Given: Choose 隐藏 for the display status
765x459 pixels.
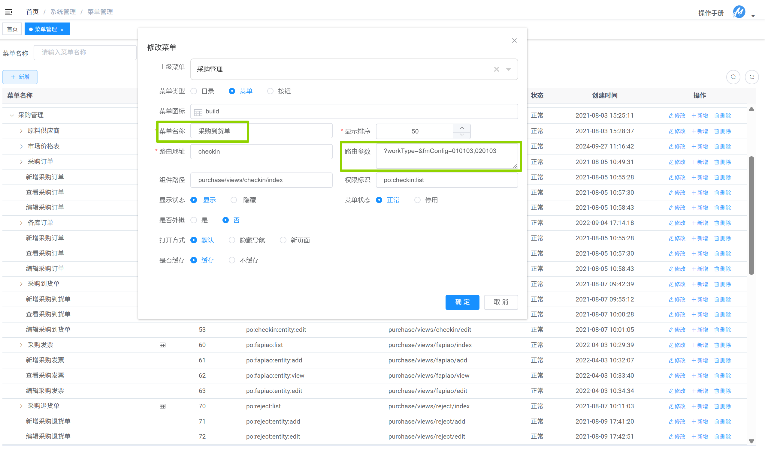Looking at the screenshot, I should pos(234,200).
